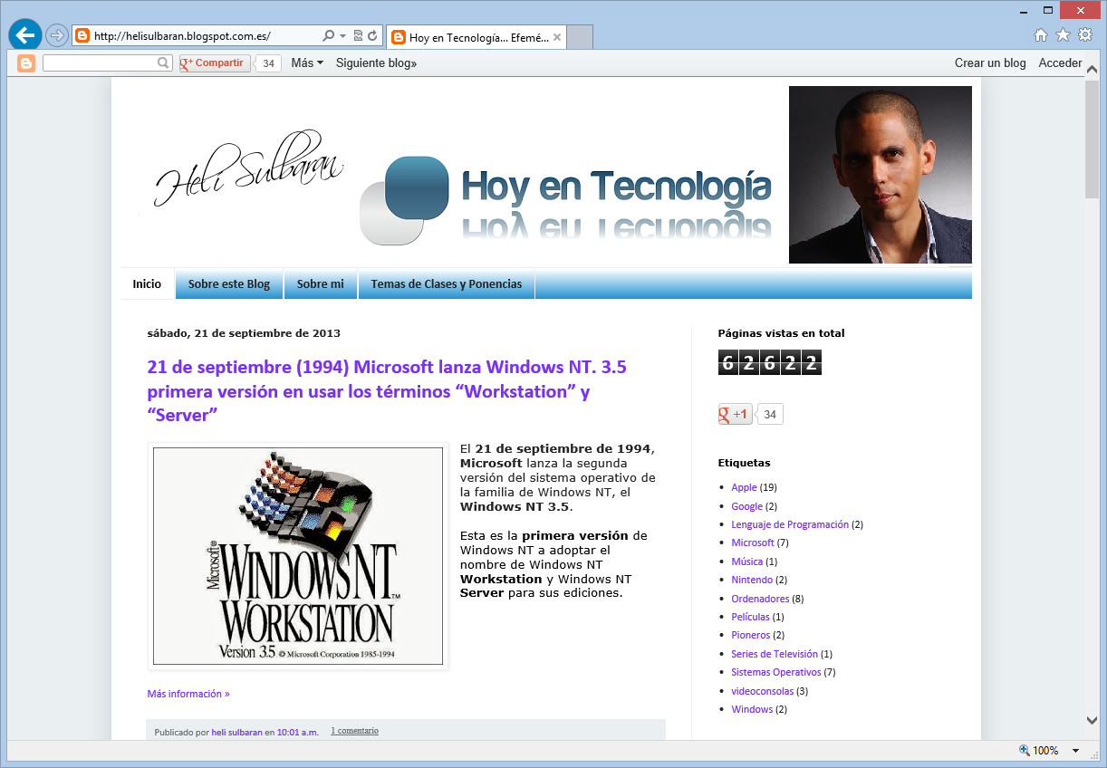Open the Sobre este Blog tab
The width and height of the screenshot is (1107, 768).
pos(229,284)
